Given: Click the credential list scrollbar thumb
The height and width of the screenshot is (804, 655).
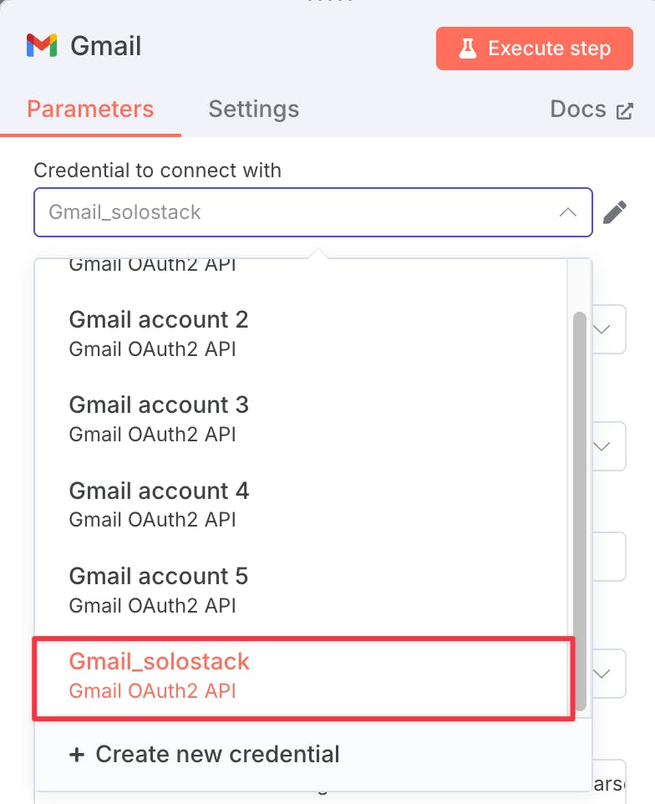Looking at the screenshot, I should point(580,511).
